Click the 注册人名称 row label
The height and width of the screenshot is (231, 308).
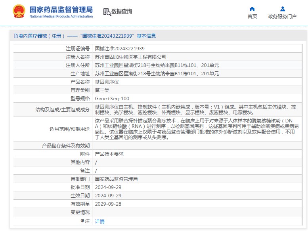coord(78,57)
